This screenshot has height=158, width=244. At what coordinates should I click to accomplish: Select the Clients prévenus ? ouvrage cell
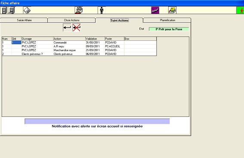(x=37, y=54)
